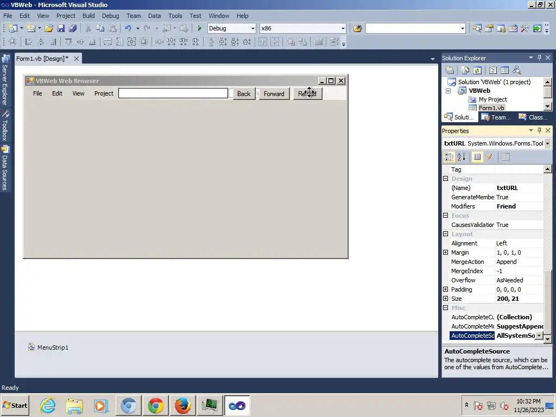Switch to the Class View tab

pos(533,117)
